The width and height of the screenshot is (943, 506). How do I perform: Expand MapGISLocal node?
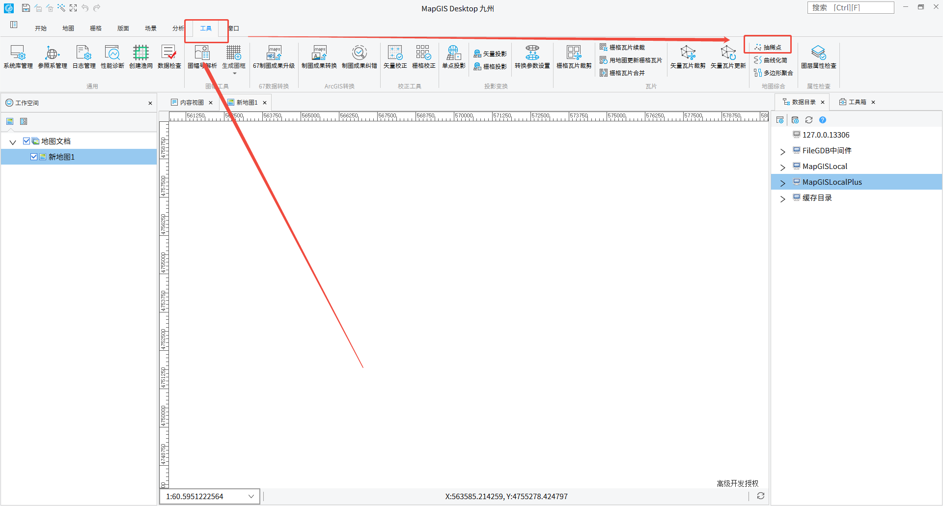pyautogui.click(x=783, y=167)
